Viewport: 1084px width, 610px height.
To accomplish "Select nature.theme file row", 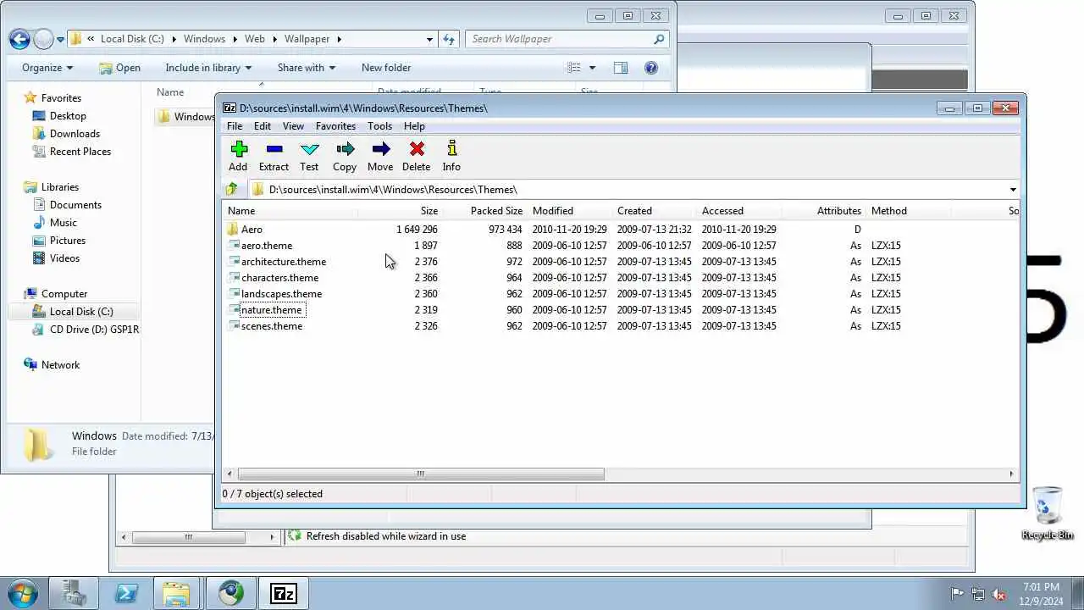I will [x=622, y=310].
